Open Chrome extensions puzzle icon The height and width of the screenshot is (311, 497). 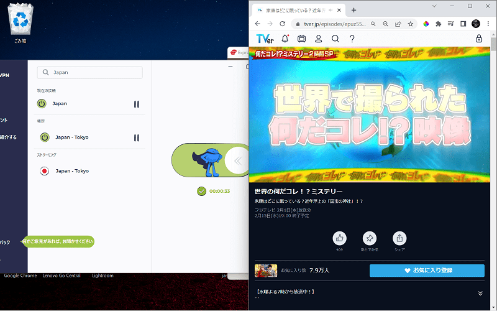pos(439,24)
